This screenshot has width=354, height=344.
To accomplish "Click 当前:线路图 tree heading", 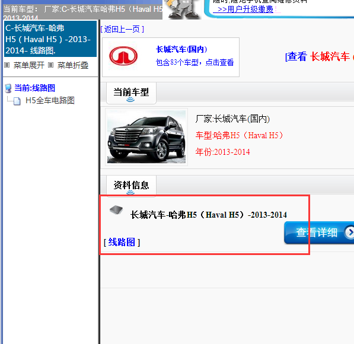I will [35, 88].
